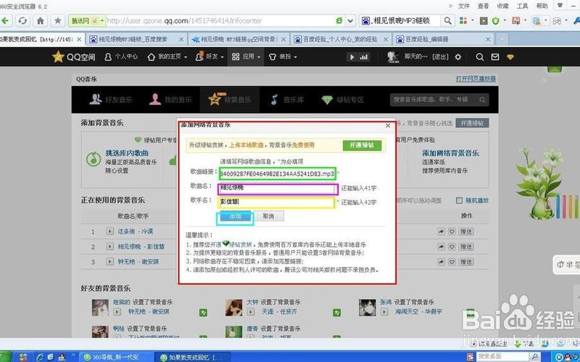Image resolution: width=580 pixels, height=362 pixels.
Task: Switch to tab 百度经验_编辑器
Action: 426,39
